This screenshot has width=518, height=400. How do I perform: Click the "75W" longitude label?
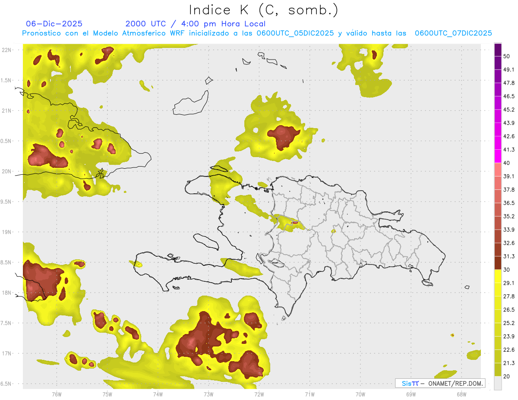(x=107, y=394)
